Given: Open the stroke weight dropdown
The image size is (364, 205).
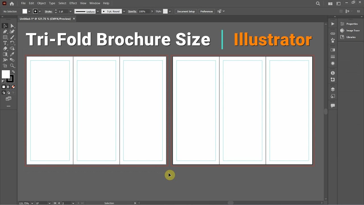Looking at the screenshot, I should [x=71, y=11].
